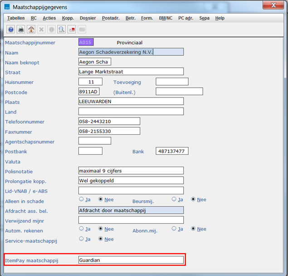Click the printer icon in toolbar
Screen dimensions: 288x276
coord(21,30)
